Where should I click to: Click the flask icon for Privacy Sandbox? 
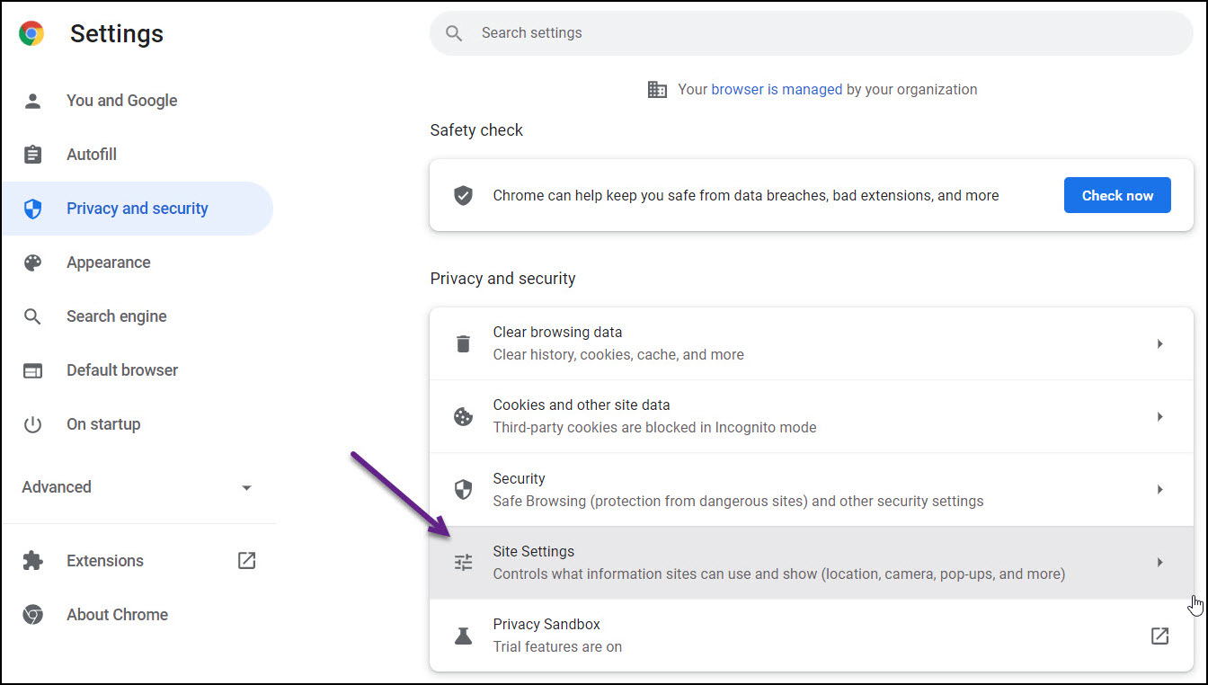pyautogui.click(x=463, y=636)
